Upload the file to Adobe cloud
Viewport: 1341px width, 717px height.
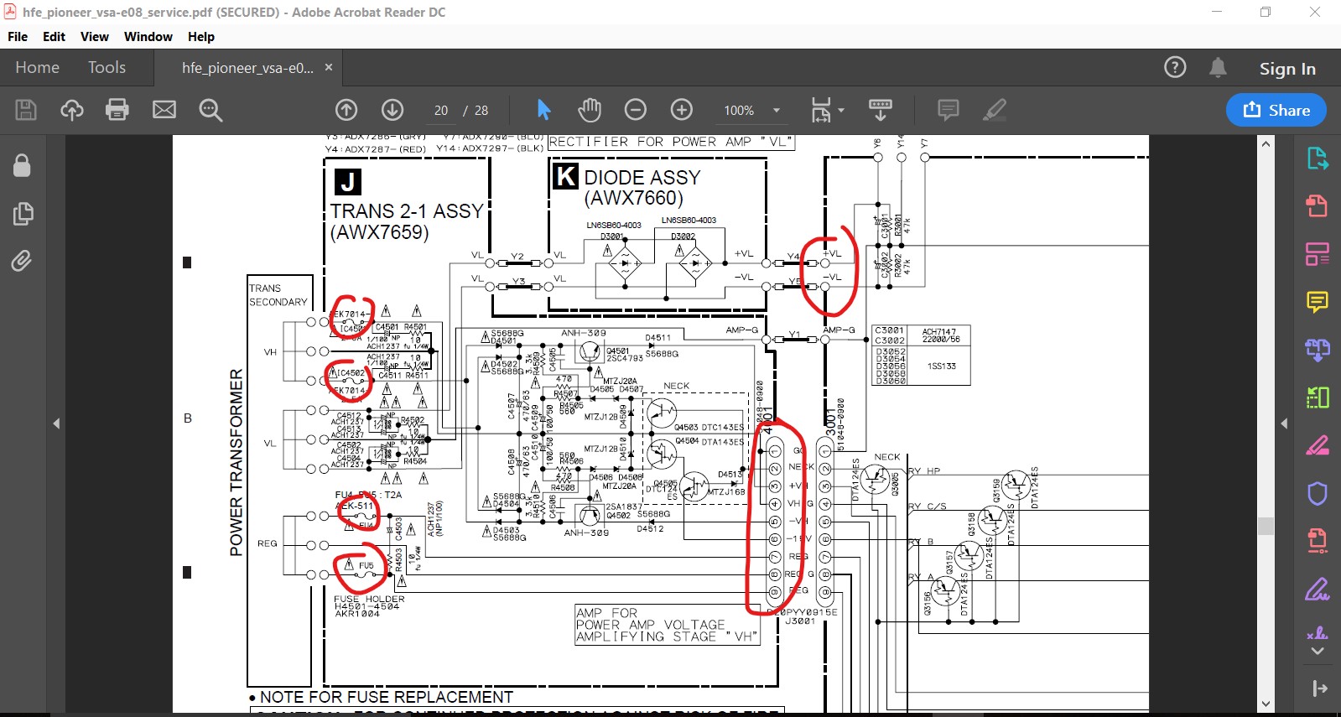point(72,110)
